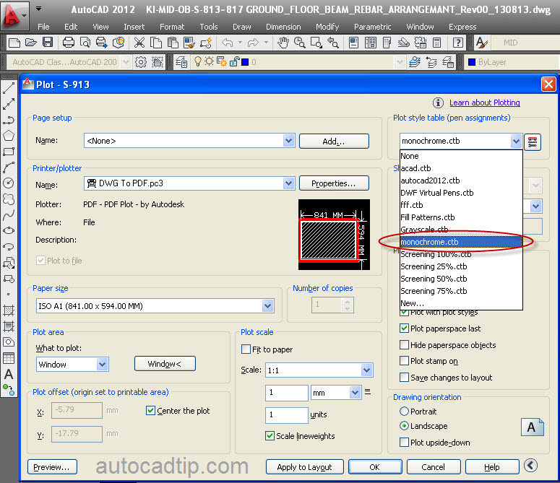
Task: Open the Insert menu
Action: pyautogui.click(x=134, y=27)
